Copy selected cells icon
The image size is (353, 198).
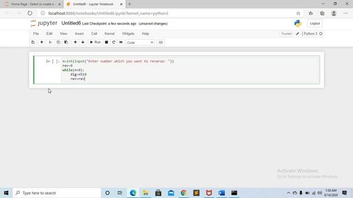point(58,42)
